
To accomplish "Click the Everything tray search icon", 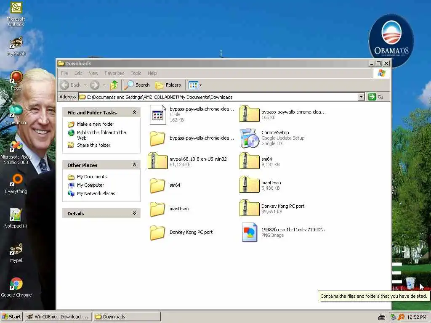I will click(401, 317).
